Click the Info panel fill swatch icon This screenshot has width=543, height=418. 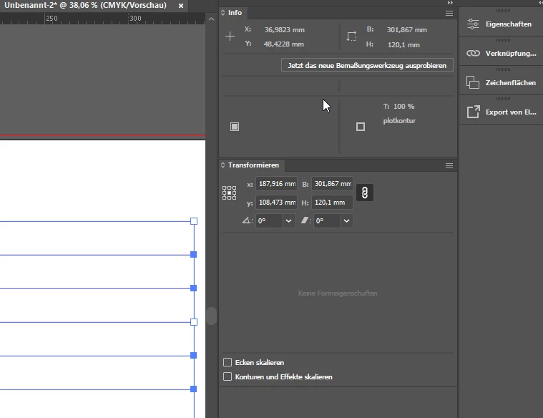click(235, 127)
